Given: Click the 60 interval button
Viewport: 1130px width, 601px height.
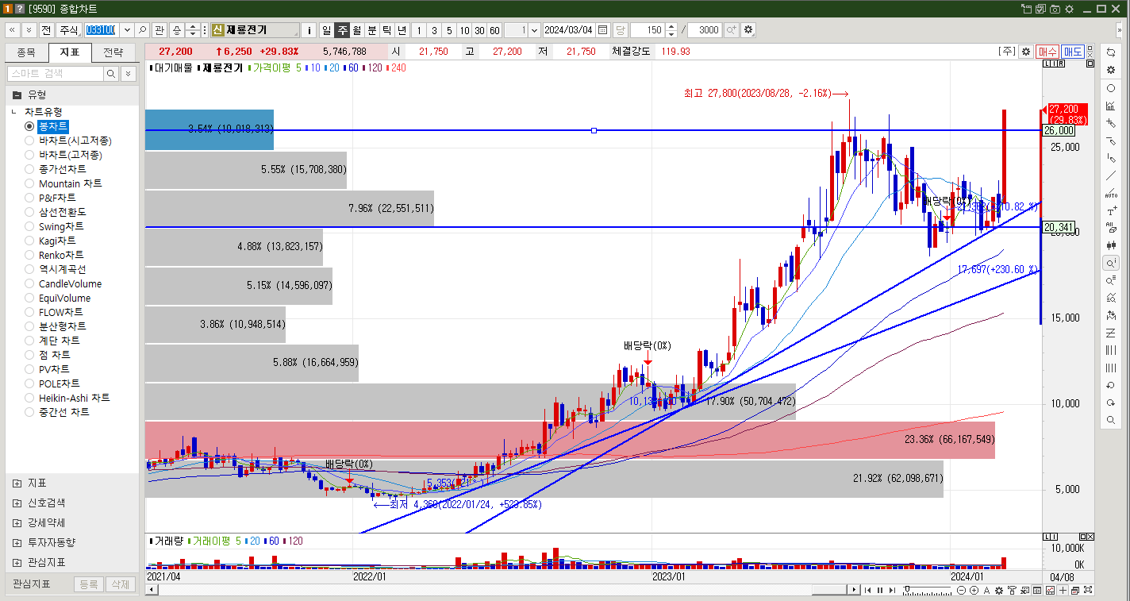Looking at the screenshot, I should click(x=494, y=30).
